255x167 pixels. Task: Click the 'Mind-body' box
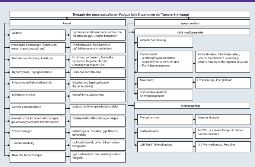165,83
